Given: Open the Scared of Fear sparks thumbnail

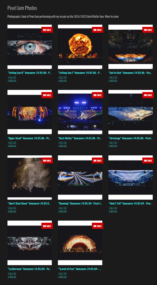Looking at the screenshot, I should coord(80,243).
